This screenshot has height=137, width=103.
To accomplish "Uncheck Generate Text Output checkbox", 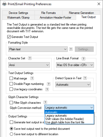I will coord(9,37).
